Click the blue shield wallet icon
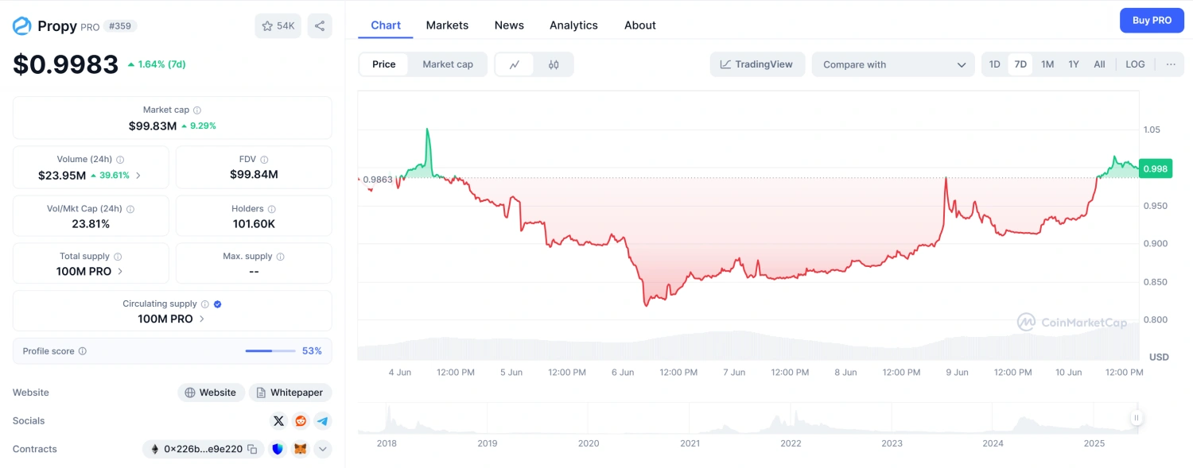Screen dimensions: 1193x468 pos(278,449)
